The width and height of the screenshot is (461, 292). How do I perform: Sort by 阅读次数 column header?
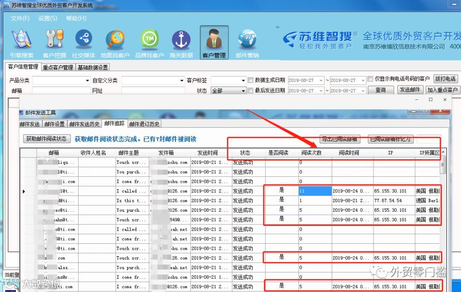point(311,152)
